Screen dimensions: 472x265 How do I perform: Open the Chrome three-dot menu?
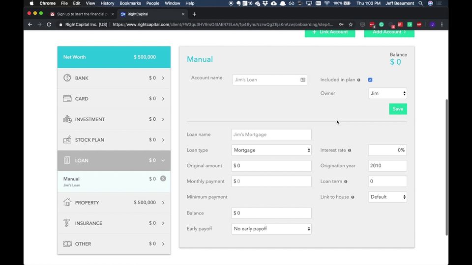tap(442, 25)
